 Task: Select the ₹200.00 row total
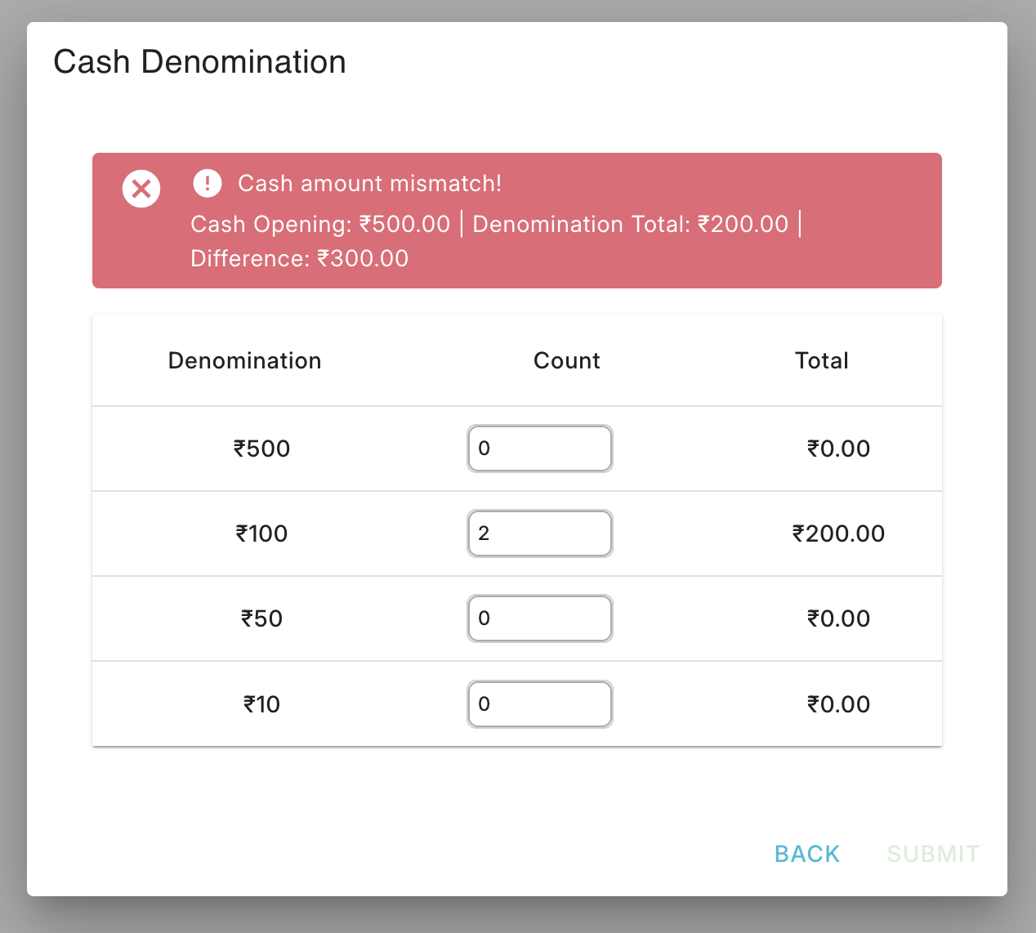[838, 533]
